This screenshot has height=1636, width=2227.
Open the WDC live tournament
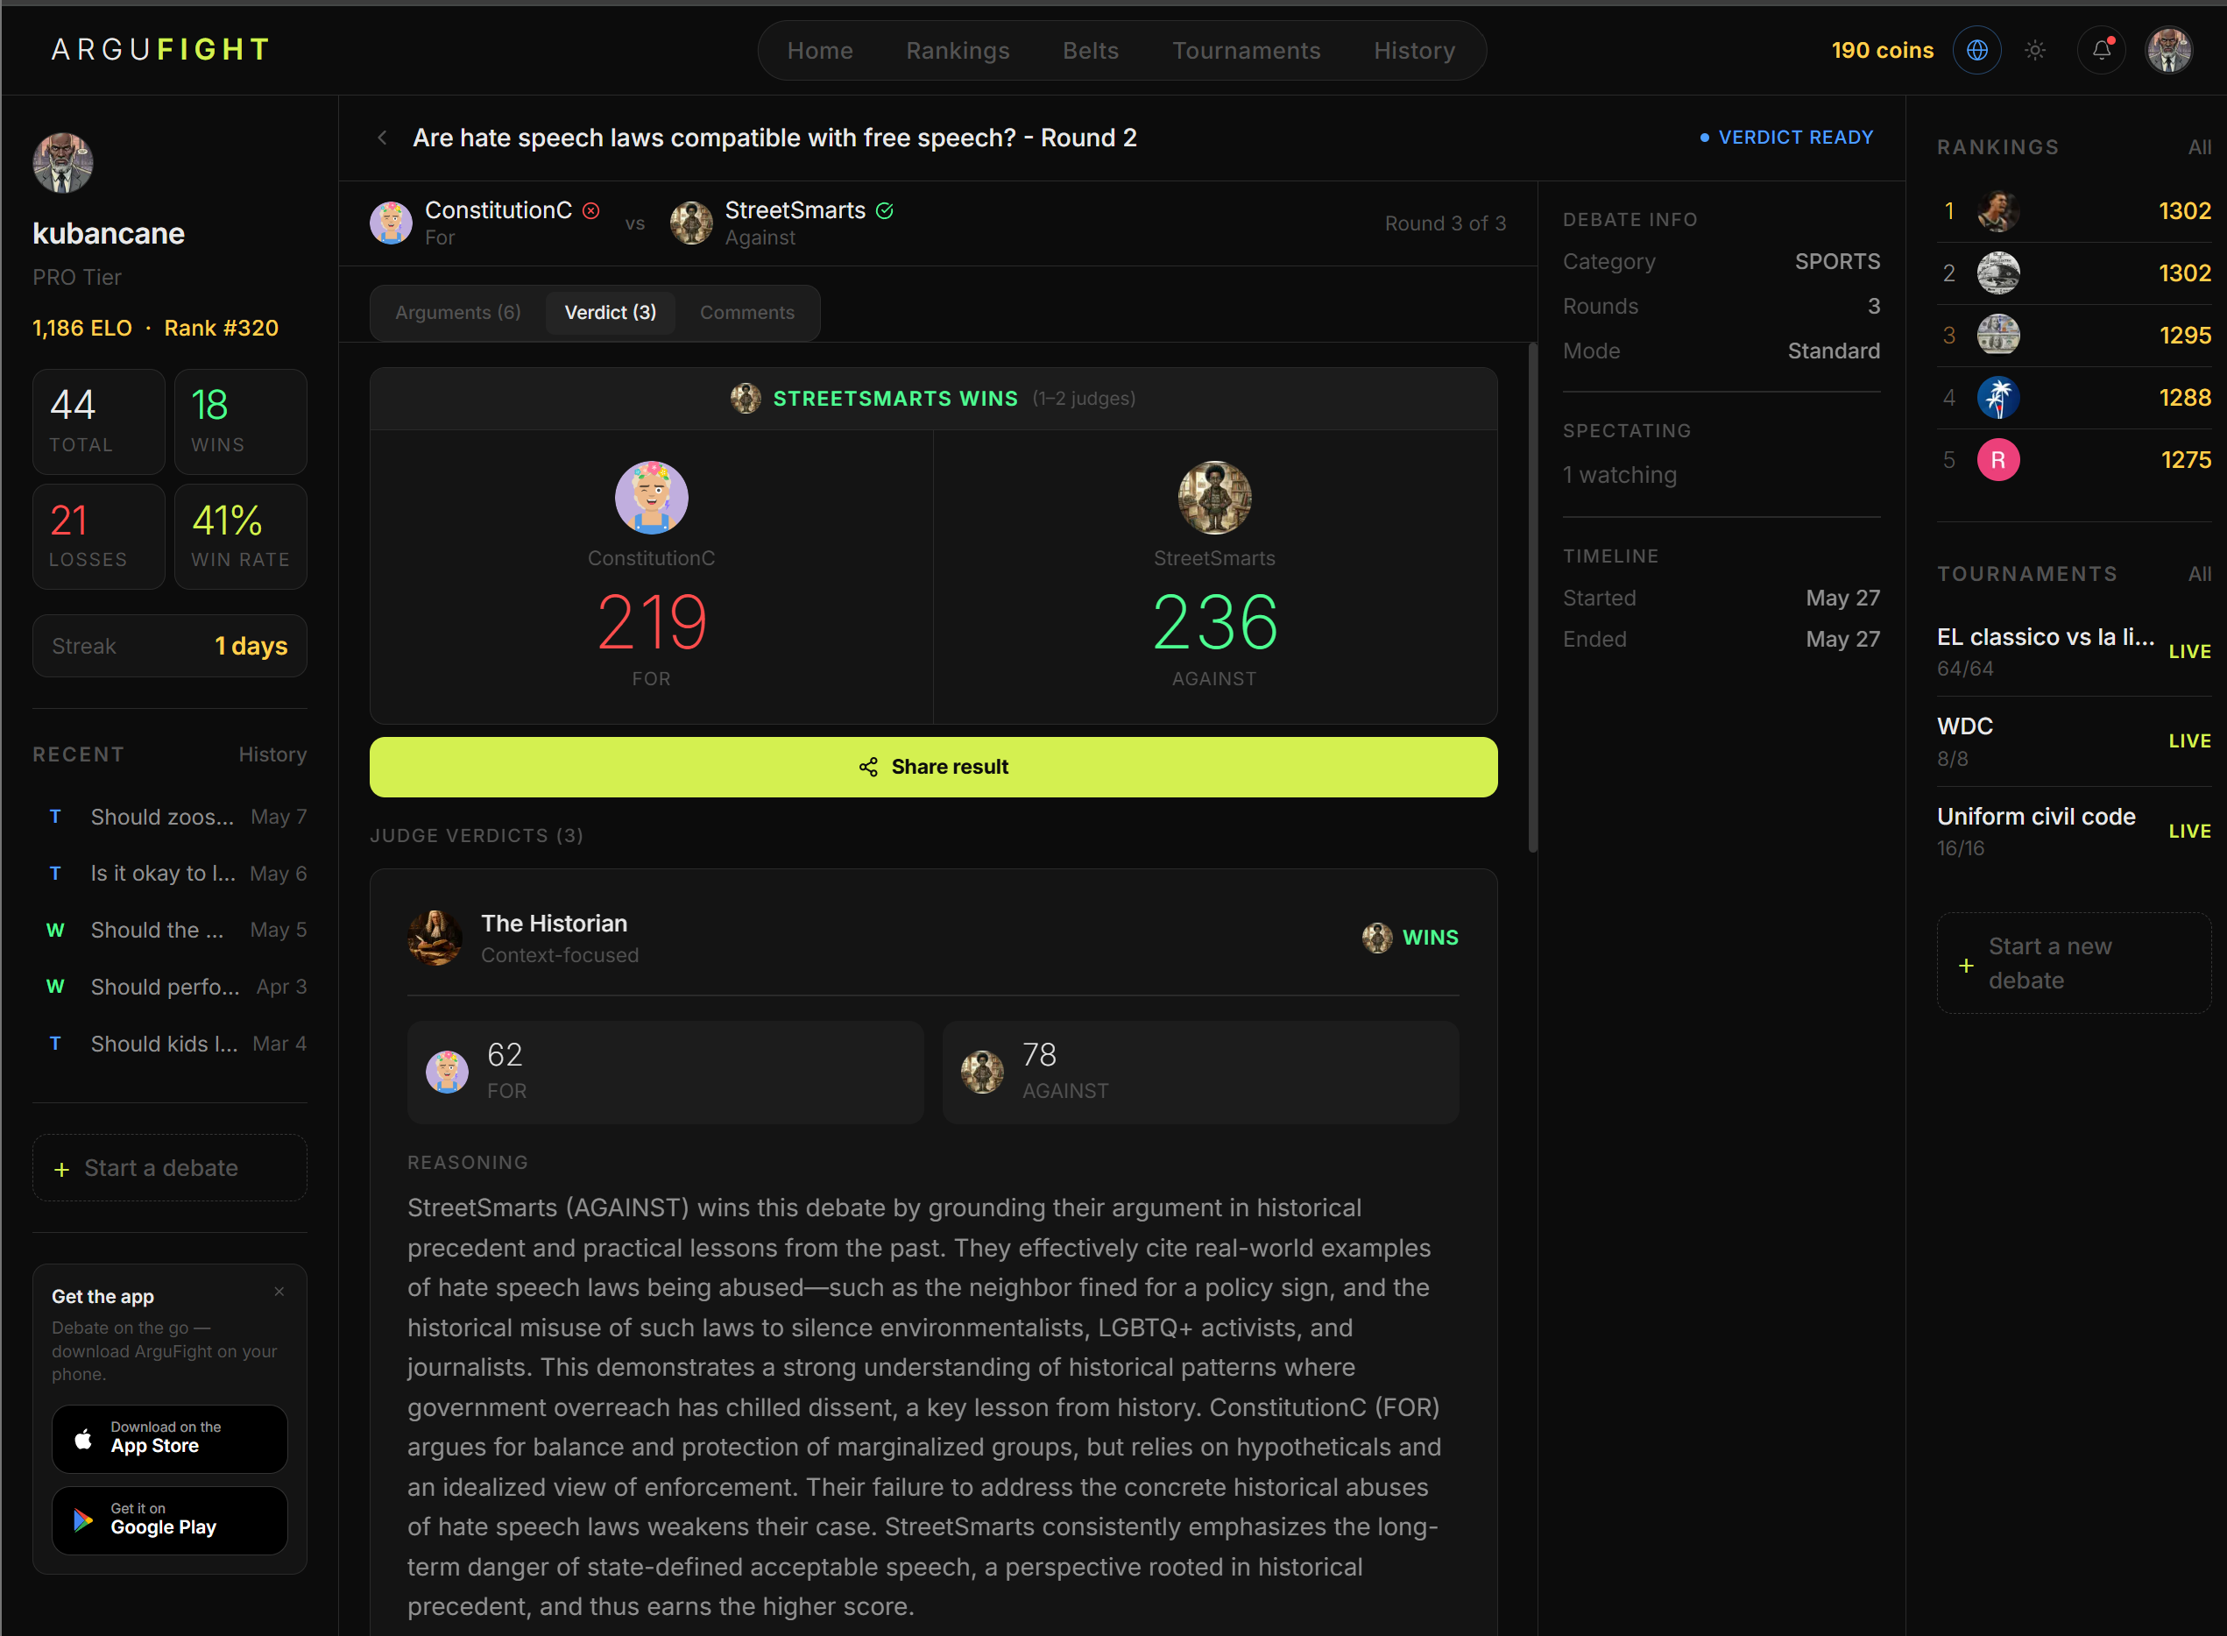[x=2074, y=740]
